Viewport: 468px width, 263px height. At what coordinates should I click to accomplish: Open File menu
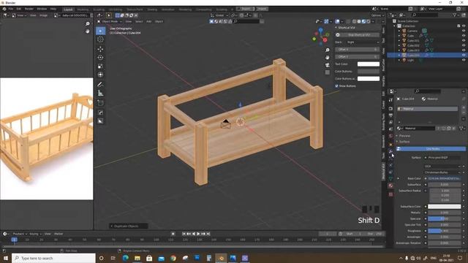coord(11,9)
